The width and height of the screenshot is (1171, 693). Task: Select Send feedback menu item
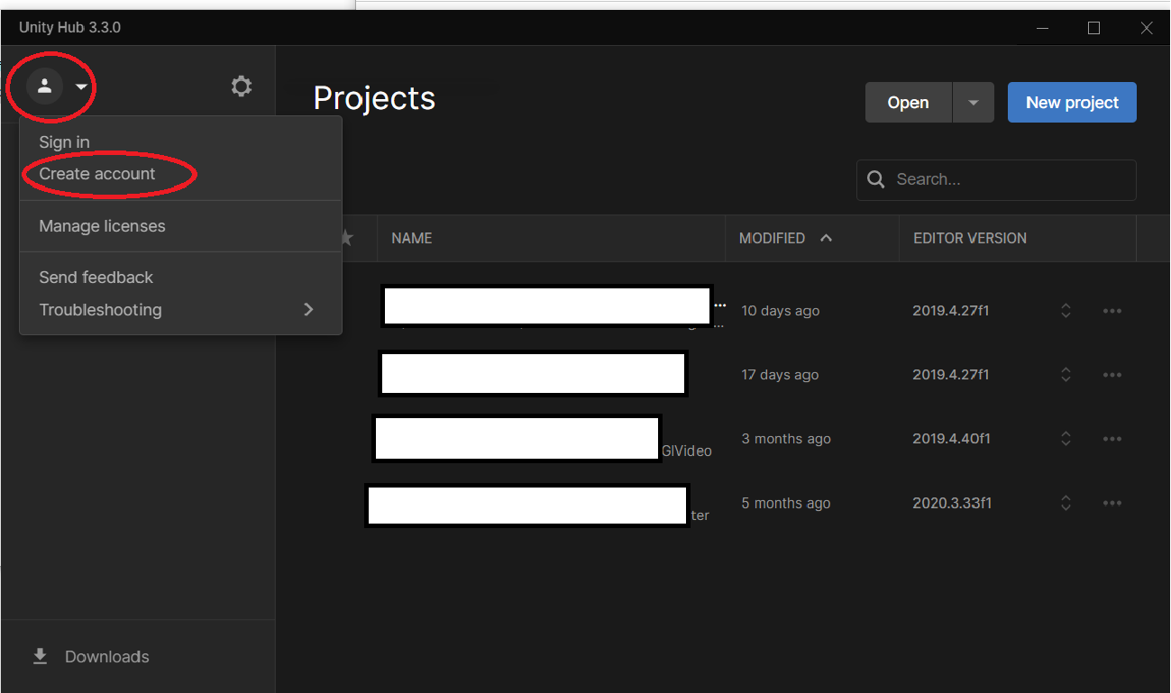pos(180,278)
